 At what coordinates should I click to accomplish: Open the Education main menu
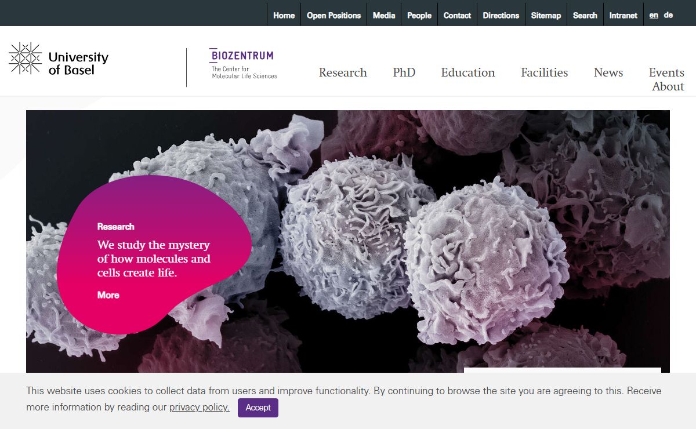468,72
